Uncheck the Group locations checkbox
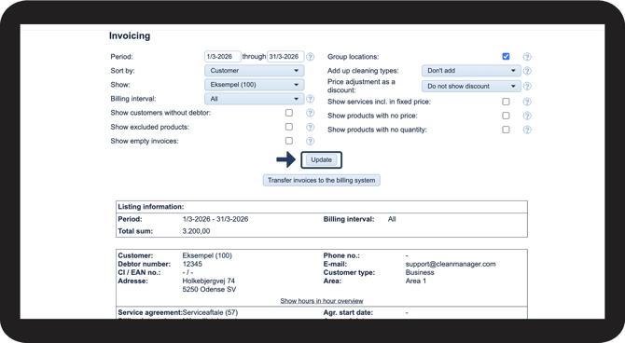 506,56
